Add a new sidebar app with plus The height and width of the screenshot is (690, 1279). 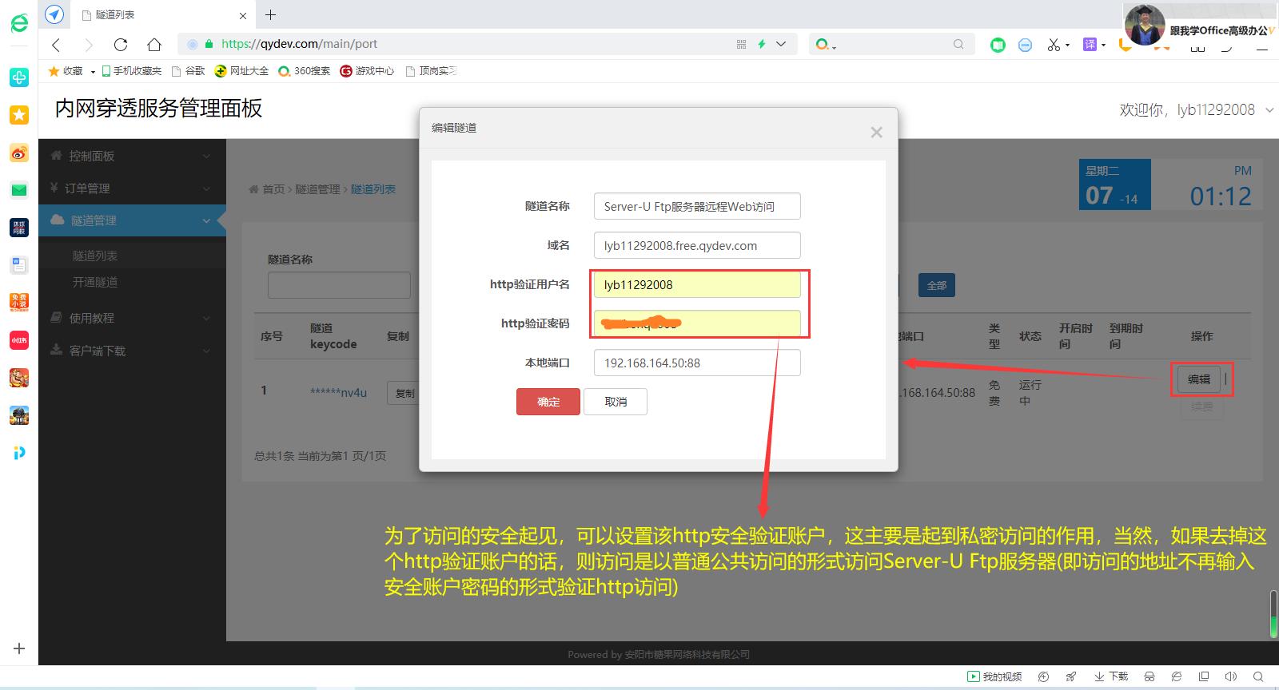(19, 648)
